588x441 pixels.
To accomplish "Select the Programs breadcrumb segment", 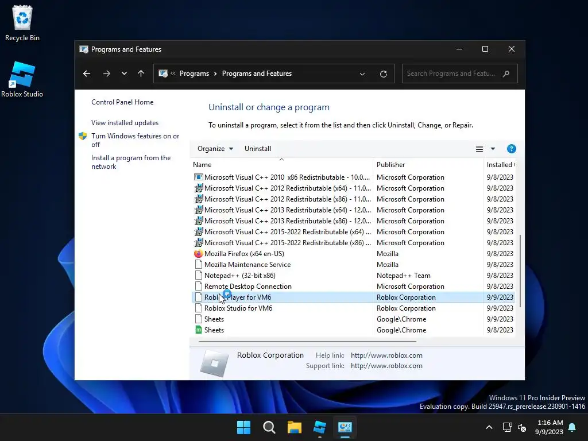I will [x=194, y=73].
